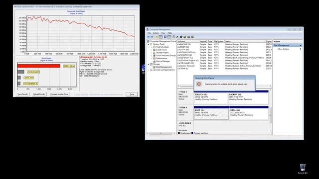The height and width of the screenshot is (179, 319).
Task: Sort the list by Volume column header
Action: click(188, 41)
